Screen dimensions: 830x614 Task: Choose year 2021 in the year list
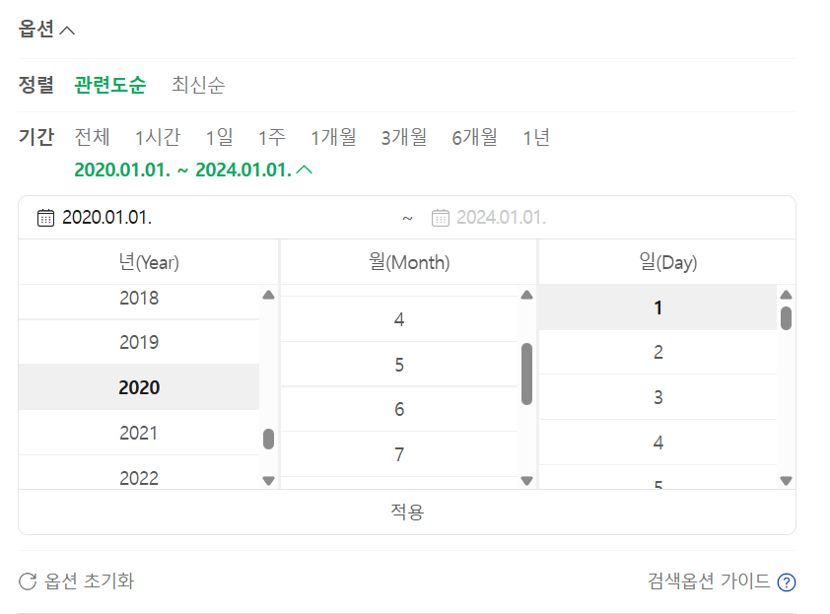point(139,433)
